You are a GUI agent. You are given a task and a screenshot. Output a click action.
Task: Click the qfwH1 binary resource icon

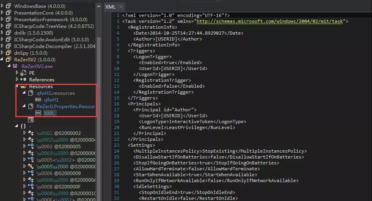[38, 100]
